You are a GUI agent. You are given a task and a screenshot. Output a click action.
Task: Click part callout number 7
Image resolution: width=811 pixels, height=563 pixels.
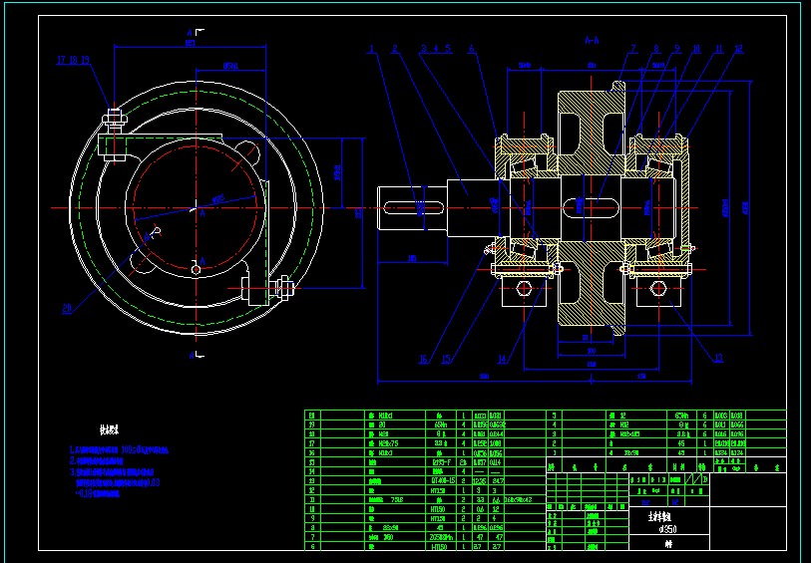click(632, 48)
